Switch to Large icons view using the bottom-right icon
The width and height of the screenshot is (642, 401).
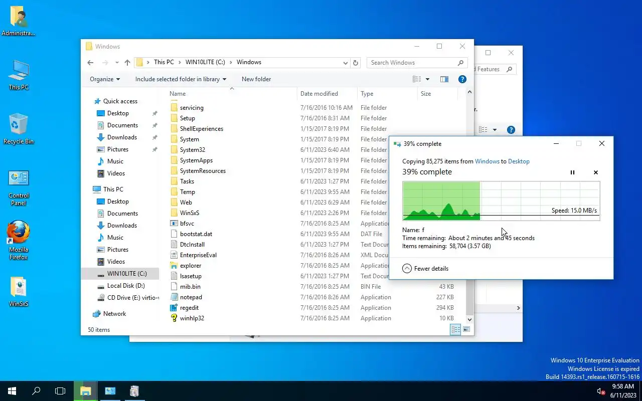466,329
